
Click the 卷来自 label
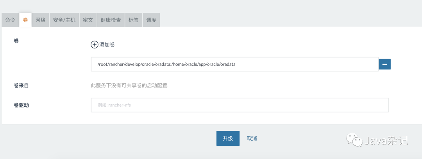21,86
